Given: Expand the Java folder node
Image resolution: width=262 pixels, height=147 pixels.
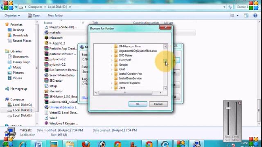Looking at the screenshot, I should coord(112,88).
